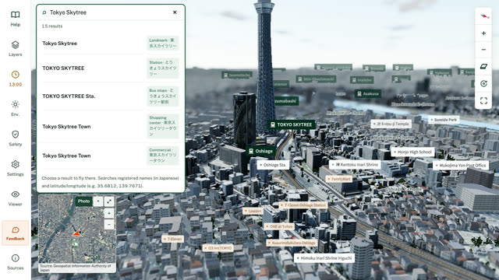Open the Sources info panel

point(16,262)
